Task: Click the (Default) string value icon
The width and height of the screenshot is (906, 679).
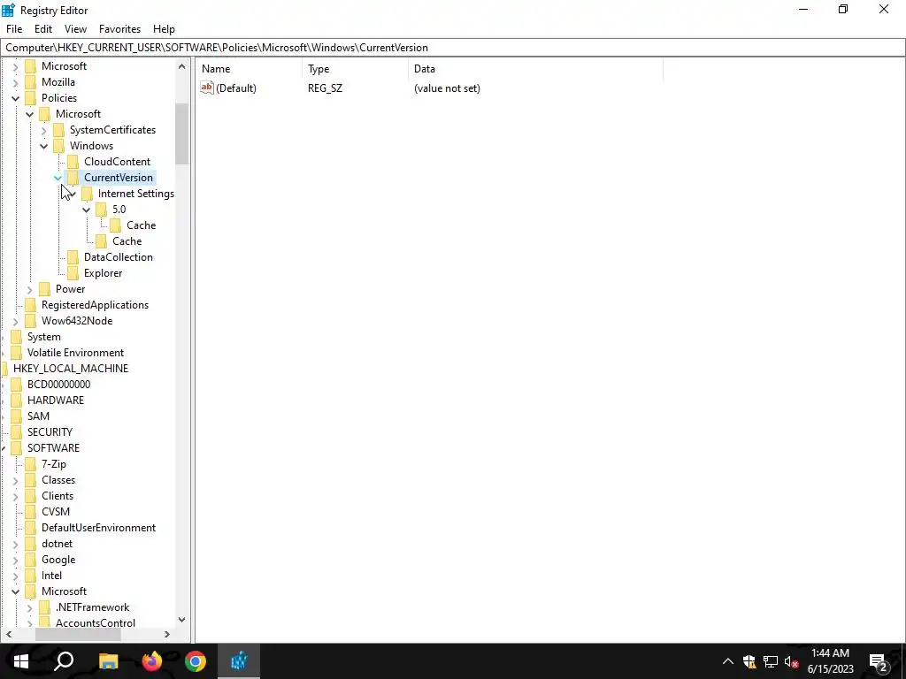Action: tap(207, 88)
